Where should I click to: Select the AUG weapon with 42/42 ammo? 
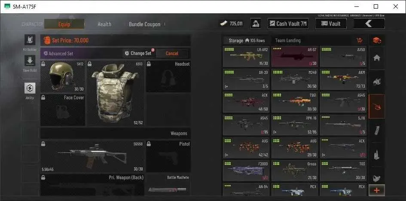(246, 148)
